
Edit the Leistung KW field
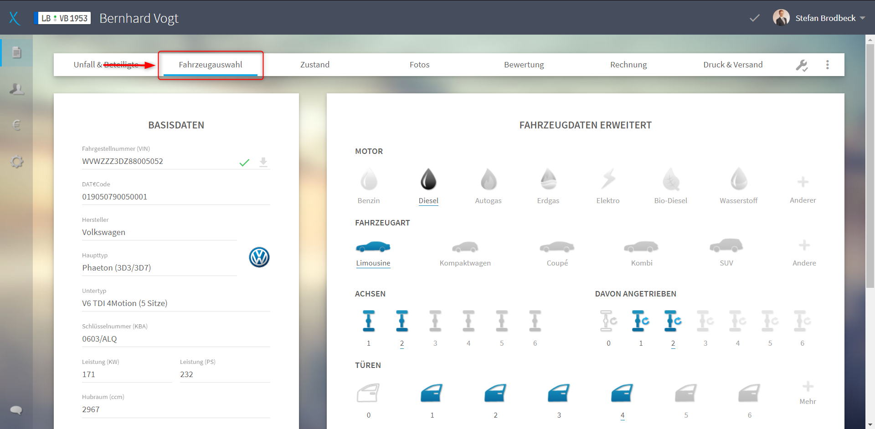127,375
